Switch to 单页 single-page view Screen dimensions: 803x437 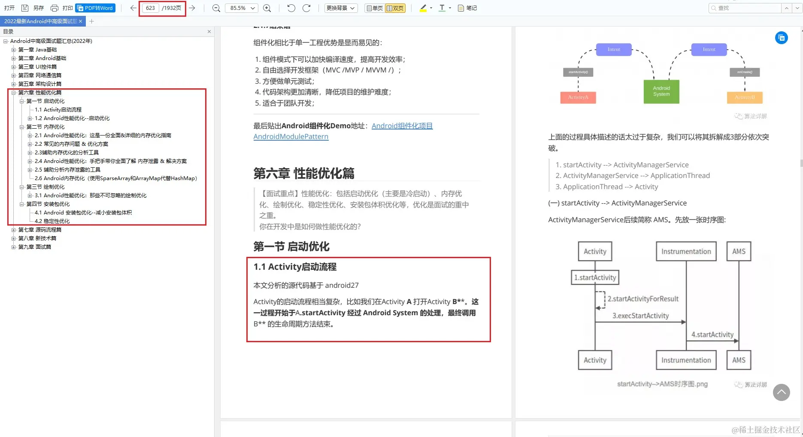pyautogui.click(x=373, y=8)
